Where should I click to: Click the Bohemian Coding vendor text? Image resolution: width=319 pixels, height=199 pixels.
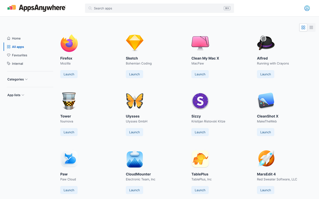(x=139, y=63)
